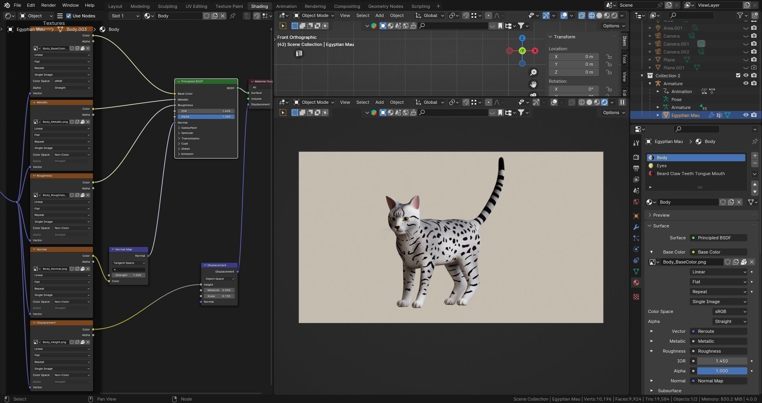Click Strength slider on Normal Map node

(x=129, y=275)
